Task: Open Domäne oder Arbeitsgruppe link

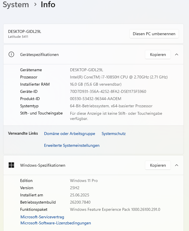Action: tap(69, 134)
